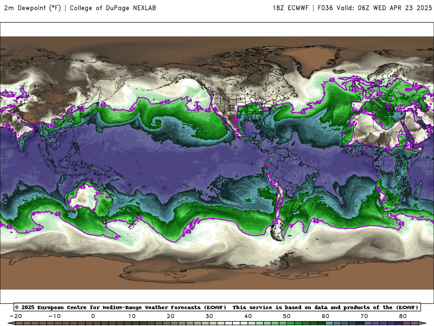Click the "−20" color scale label
This screenshot has width=434, height=326.
(x=16, y=316)
